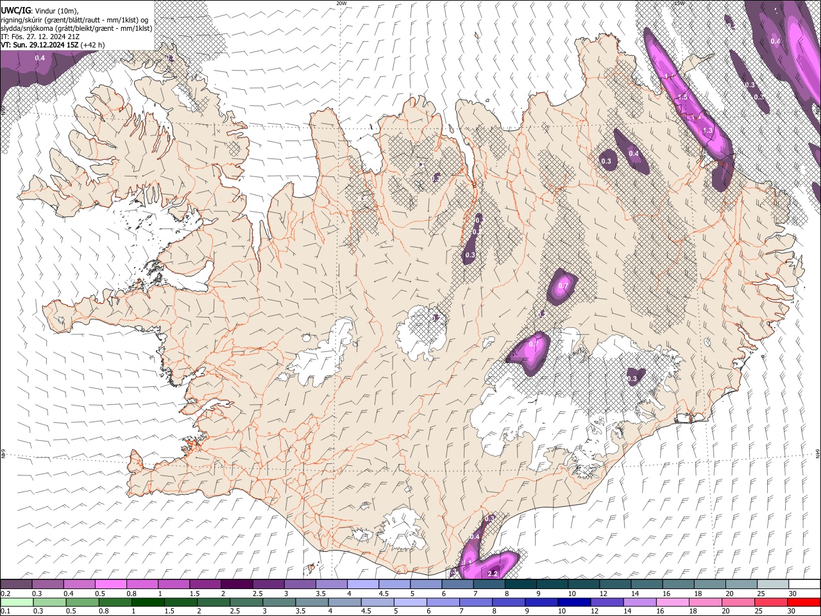This screenshot has height=616, width=821.
Task: Pick the dark green 1–1.5 rain swatch
Action: 148,602
